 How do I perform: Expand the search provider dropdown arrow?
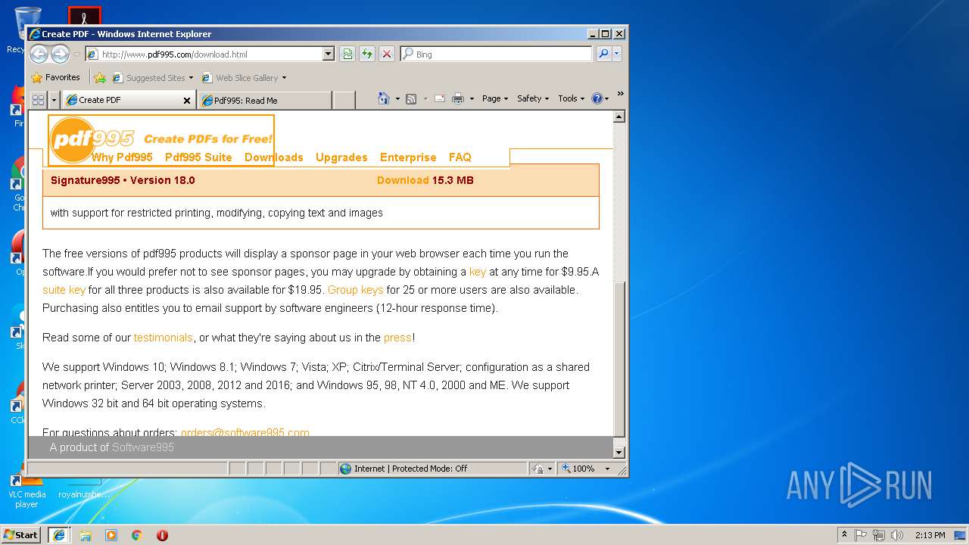point(617,54)
